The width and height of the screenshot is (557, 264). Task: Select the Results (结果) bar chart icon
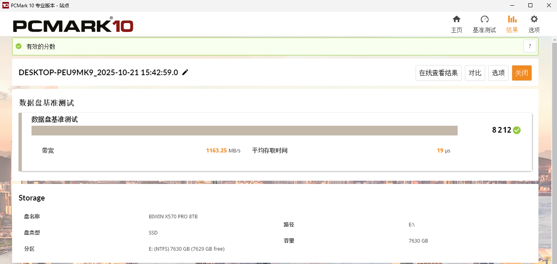point(512,19)
